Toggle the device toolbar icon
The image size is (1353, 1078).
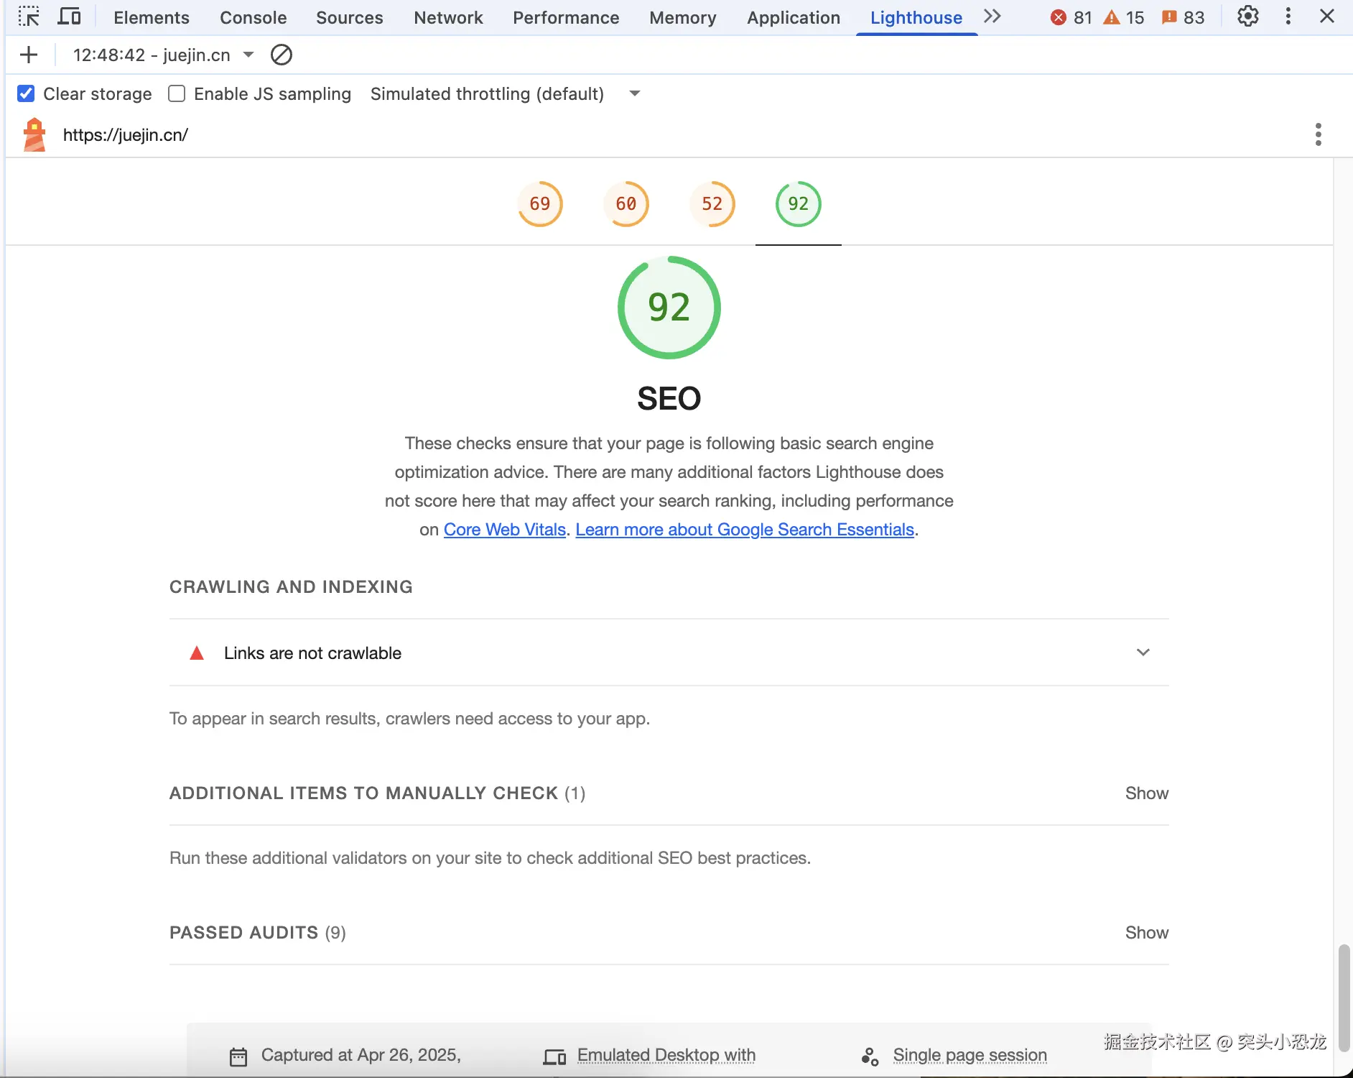69,17
